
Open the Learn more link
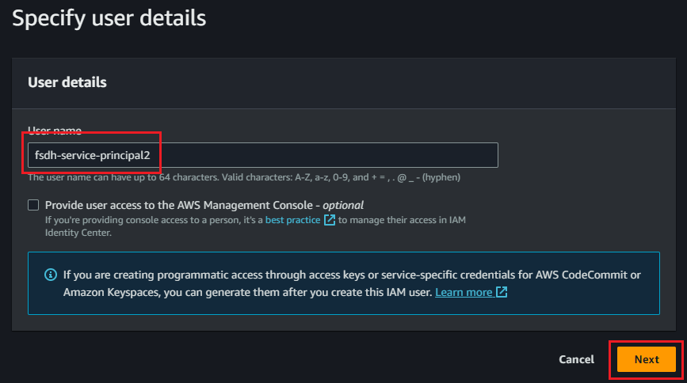tap(464, 292)
